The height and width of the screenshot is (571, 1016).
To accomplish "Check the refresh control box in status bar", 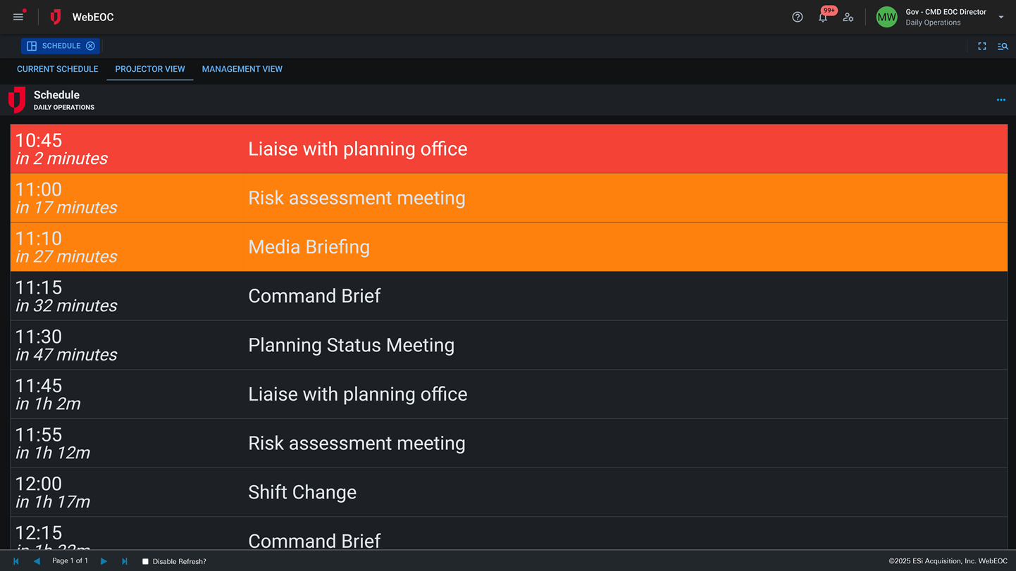I will click(145, 561).
